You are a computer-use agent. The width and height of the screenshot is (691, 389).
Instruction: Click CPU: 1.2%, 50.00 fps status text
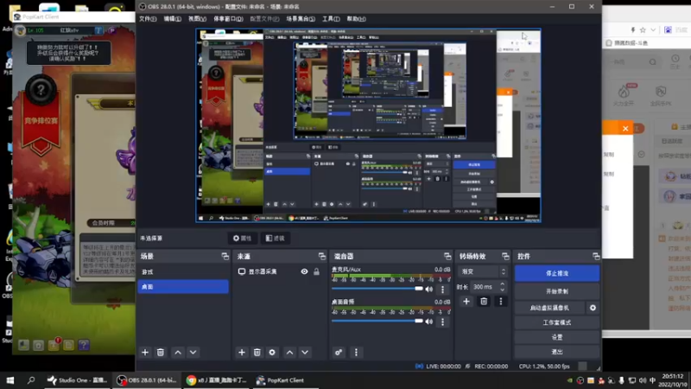pos(544,366)
